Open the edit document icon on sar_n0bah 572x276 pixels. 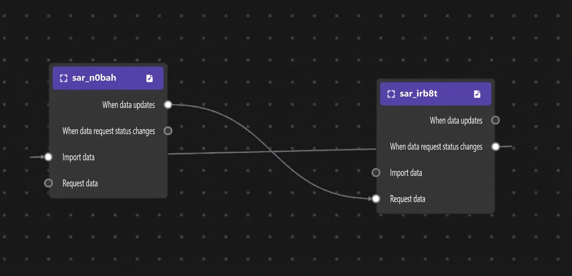[150, 78]
